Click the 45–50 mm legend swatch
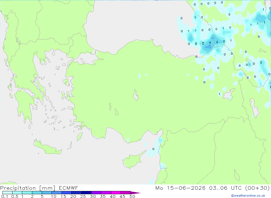The height and width of the screenshot is (198, 271). (125, 193)
